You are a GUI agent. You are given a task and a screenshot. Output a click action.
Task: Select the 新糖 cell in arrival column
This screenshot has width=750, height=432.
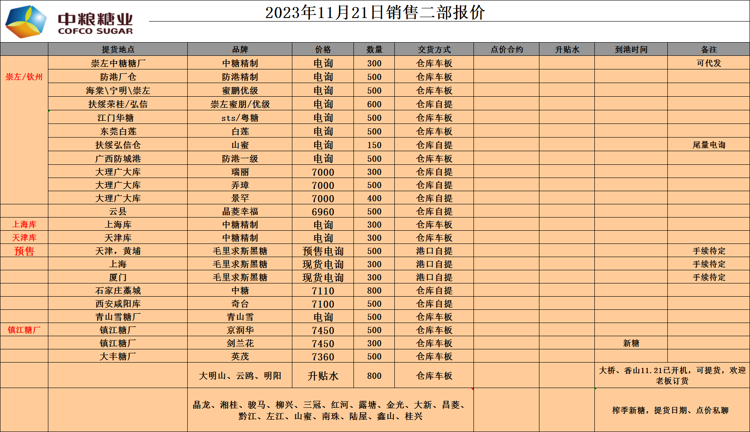click(631, 343)
